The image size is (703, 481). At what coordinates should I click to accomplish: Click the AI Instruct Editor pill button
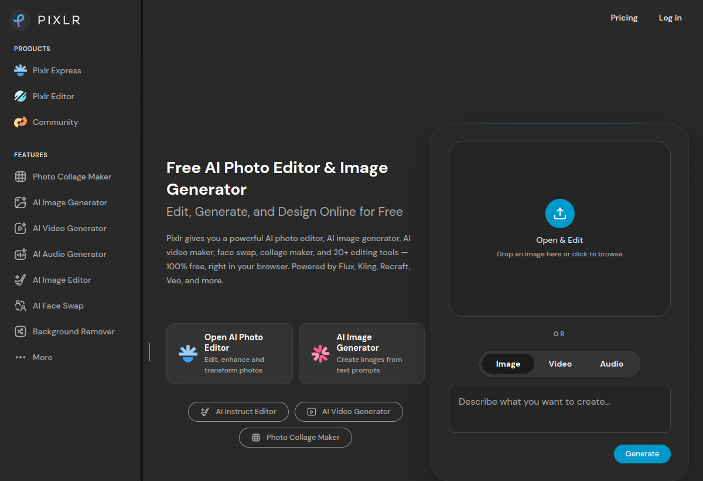[238, 412]
